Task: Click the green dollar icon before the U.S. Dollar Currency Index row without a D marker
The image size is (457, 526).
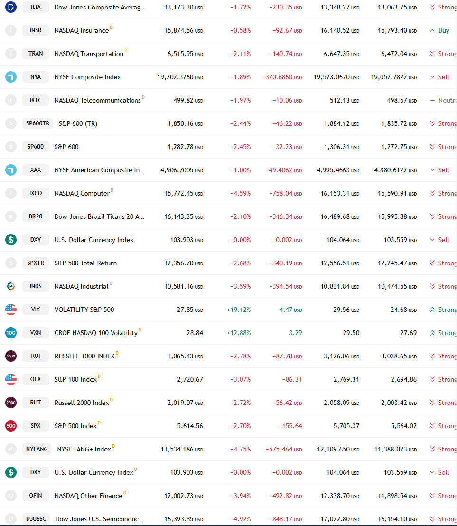Action: click(x=11, y=240)
